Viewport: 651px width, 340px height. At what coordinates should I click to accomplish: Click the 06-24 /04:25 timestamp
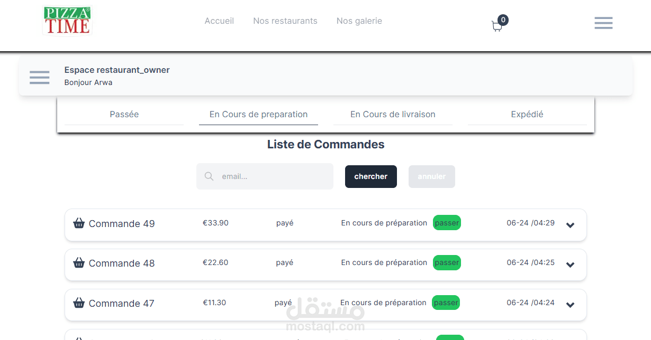click(531, 262)
